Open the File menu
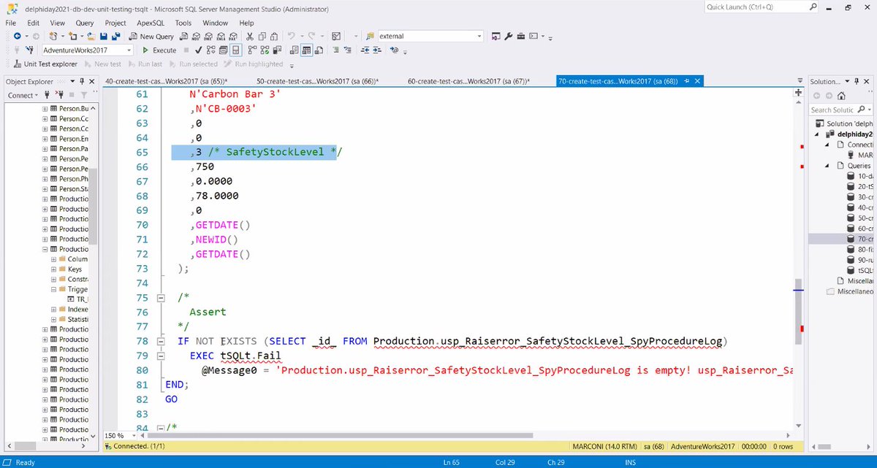Viewport: 877px width, 468px height. 12,23
